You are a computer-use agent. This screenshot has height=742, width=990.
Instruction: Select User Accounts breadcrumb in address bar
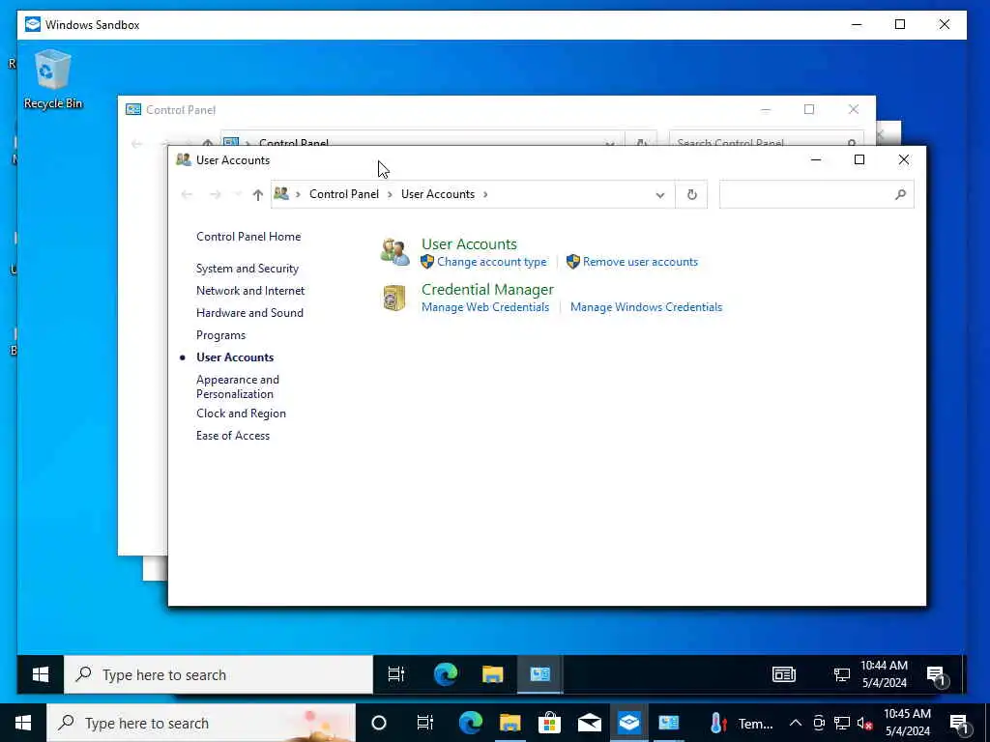point(438,194)
